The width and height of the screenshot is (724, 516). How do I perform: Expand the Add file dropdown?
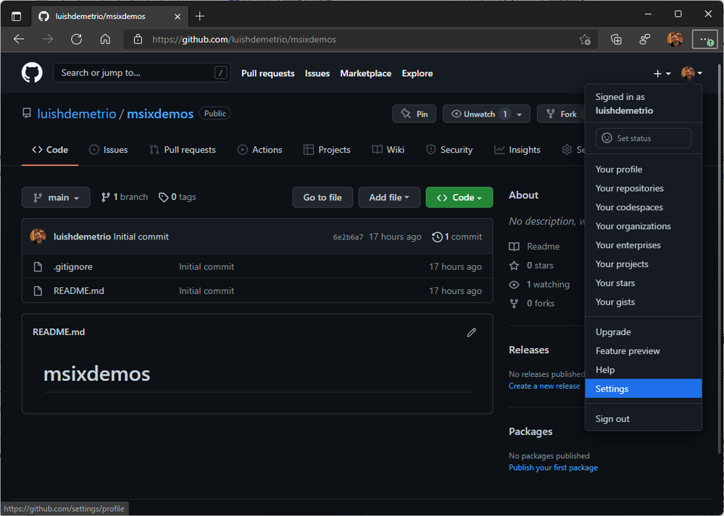tap(389, 198)
